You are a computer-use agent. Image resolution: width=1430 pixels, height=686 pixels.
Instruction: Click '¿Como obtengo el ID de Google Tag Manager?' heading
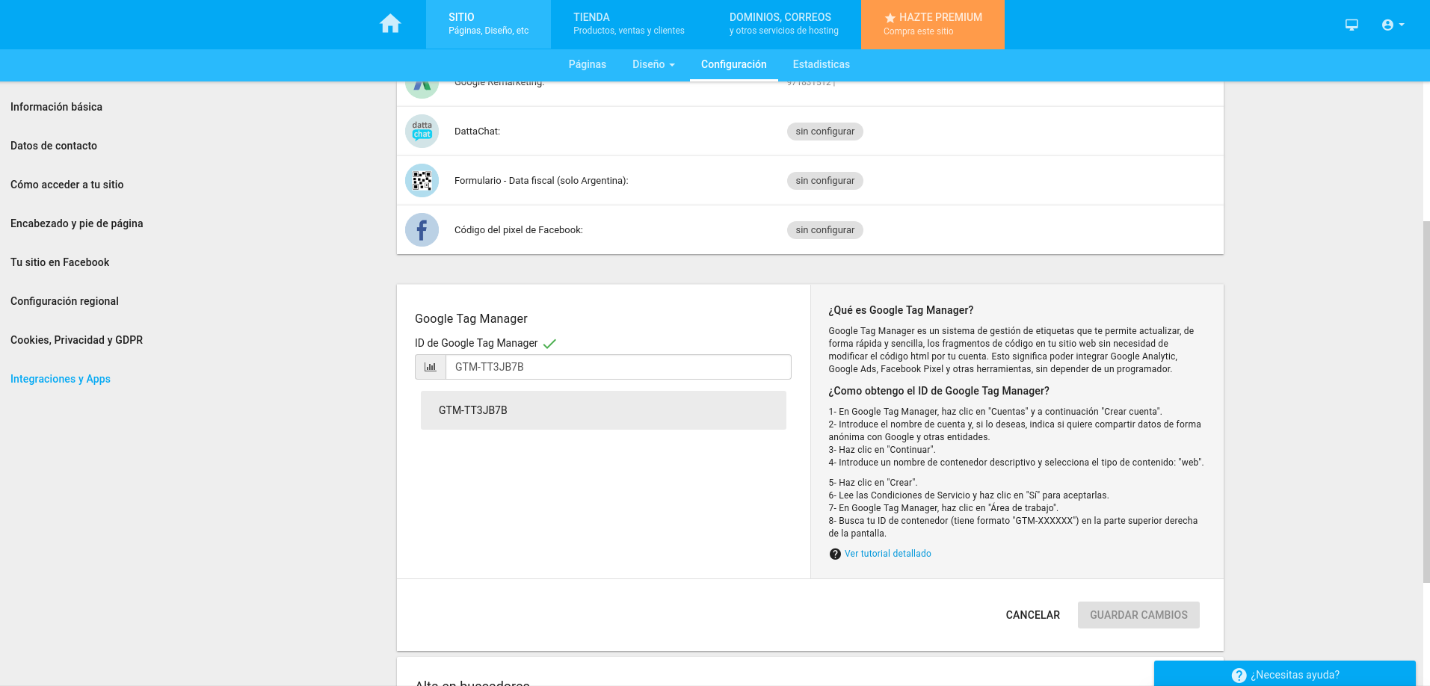click(x=939, y=391)
